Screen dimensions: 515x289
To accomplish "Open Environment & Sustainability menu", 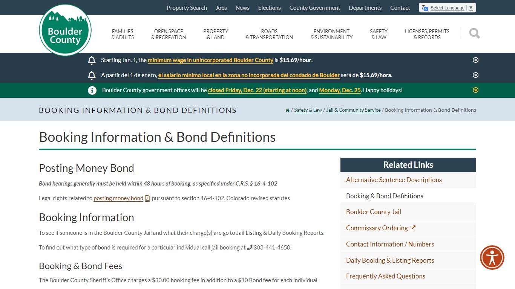I will click(x=331, y=34).
